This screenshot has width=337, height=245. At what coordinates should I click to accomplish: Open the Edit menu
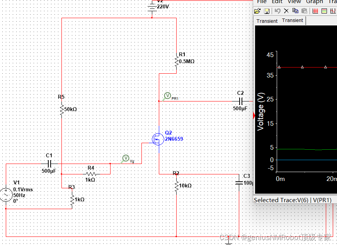277,2
